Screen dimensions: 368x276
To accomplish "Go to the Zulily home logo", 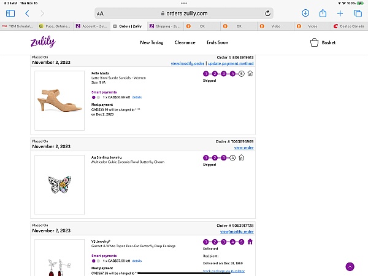I will pyautogui.click(x=43, y=42).
